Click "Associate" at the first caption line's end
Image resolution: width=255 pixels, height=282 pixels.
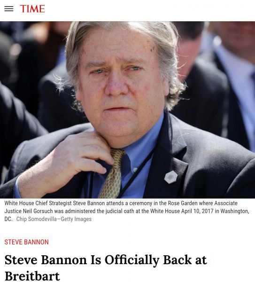226,203
